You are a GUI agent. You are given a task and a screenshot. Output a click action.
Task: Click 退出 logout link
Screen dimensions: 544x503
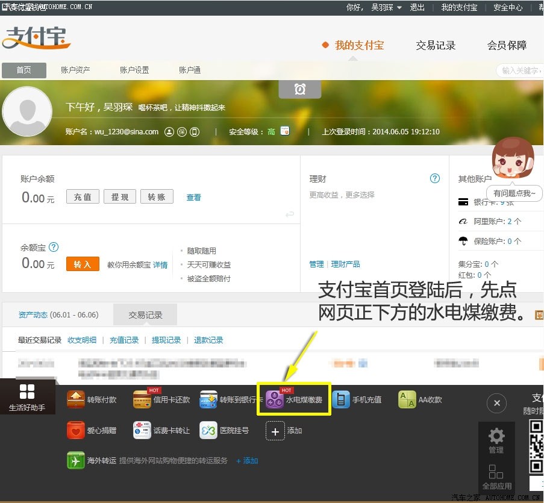(x=417, y=7)
